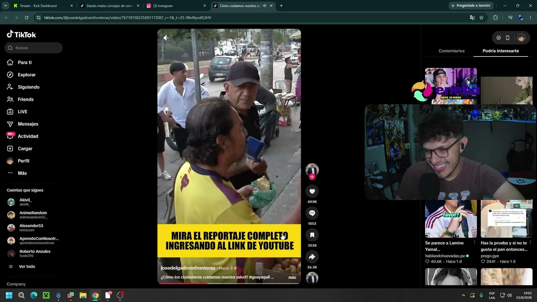Open Windows taskbar search
Screen dimensions: 537x302
21,295
